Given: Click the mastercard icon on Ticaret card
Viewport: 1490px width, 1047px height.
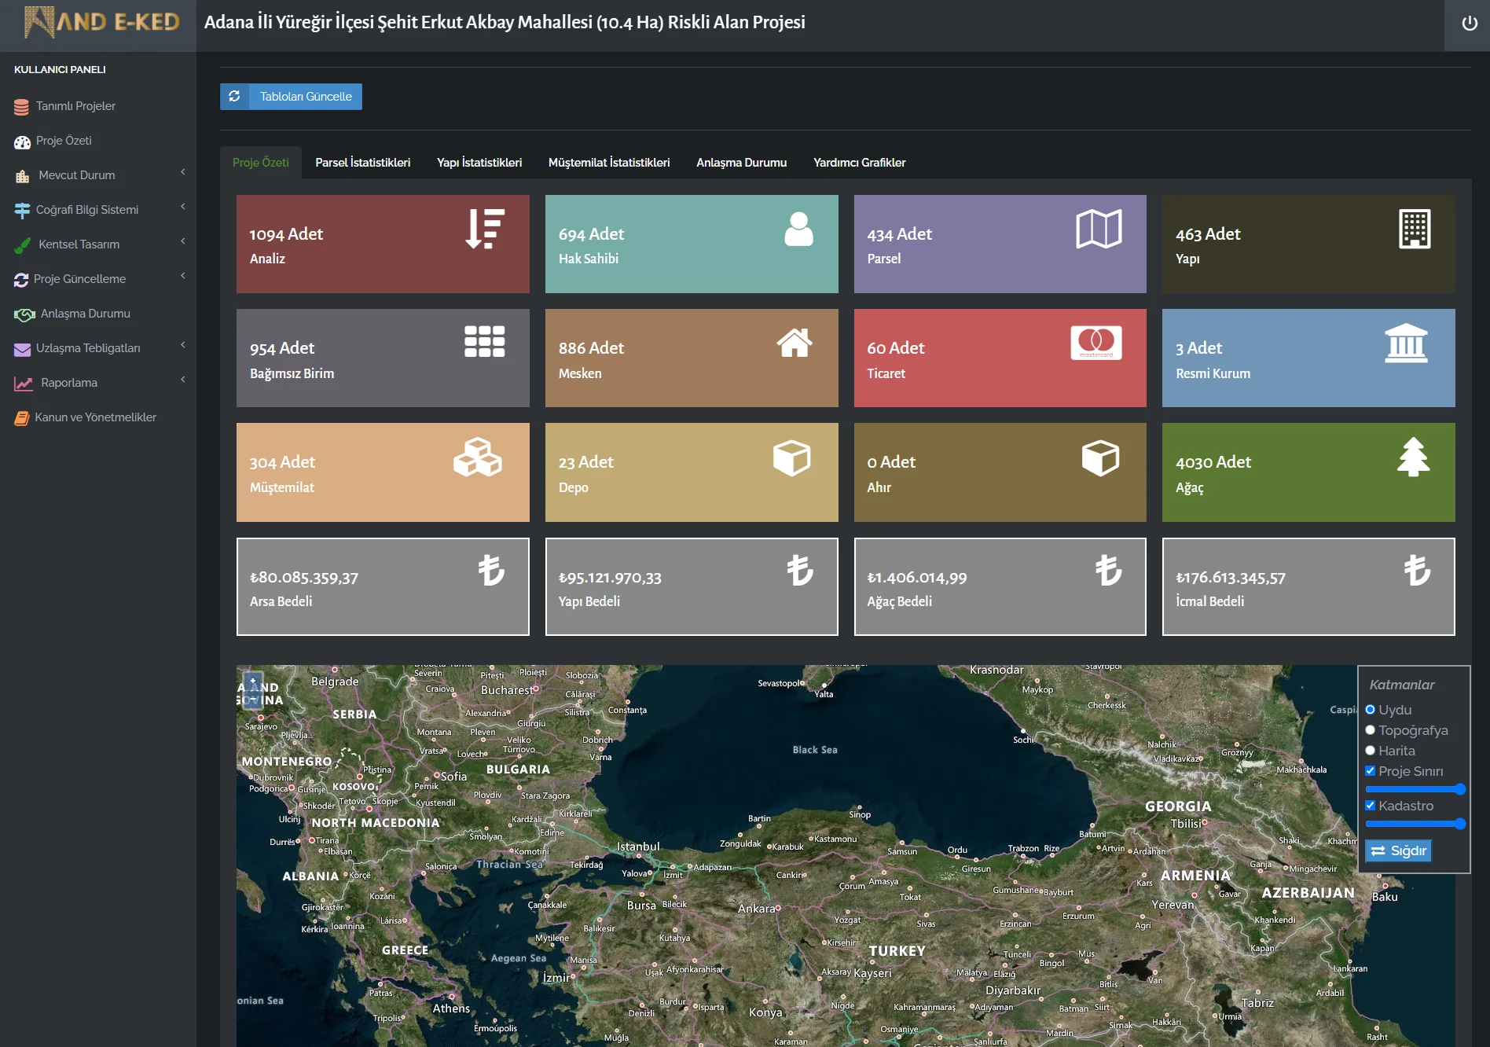Looking at the screenshot, I should click(1095, 342).
